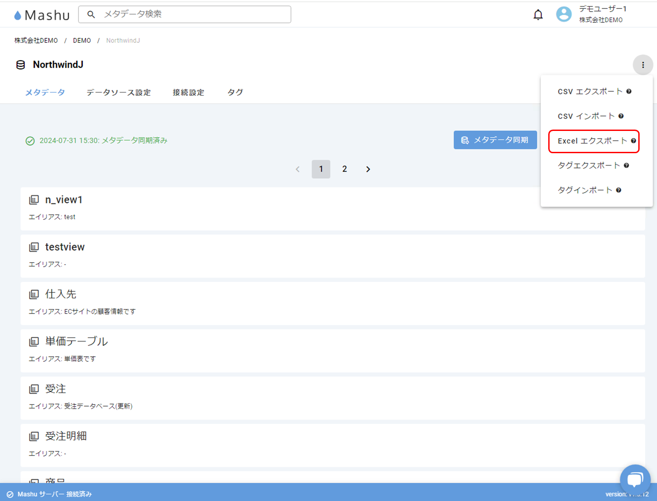This screenshot has width=657, height=501.
Task: Switch to データソース設定 tab
Action: (119, 93)
